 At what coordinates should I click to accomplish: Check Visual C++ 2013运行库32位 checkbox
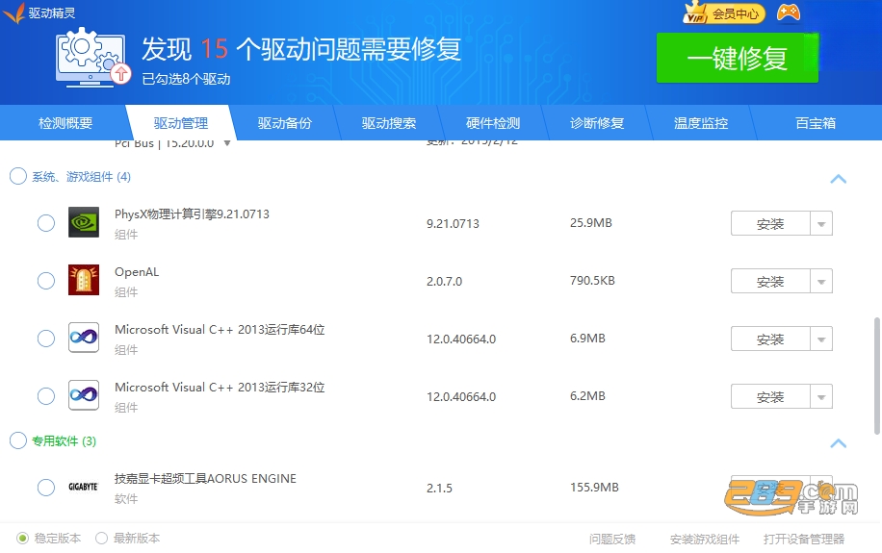[46, 396]
